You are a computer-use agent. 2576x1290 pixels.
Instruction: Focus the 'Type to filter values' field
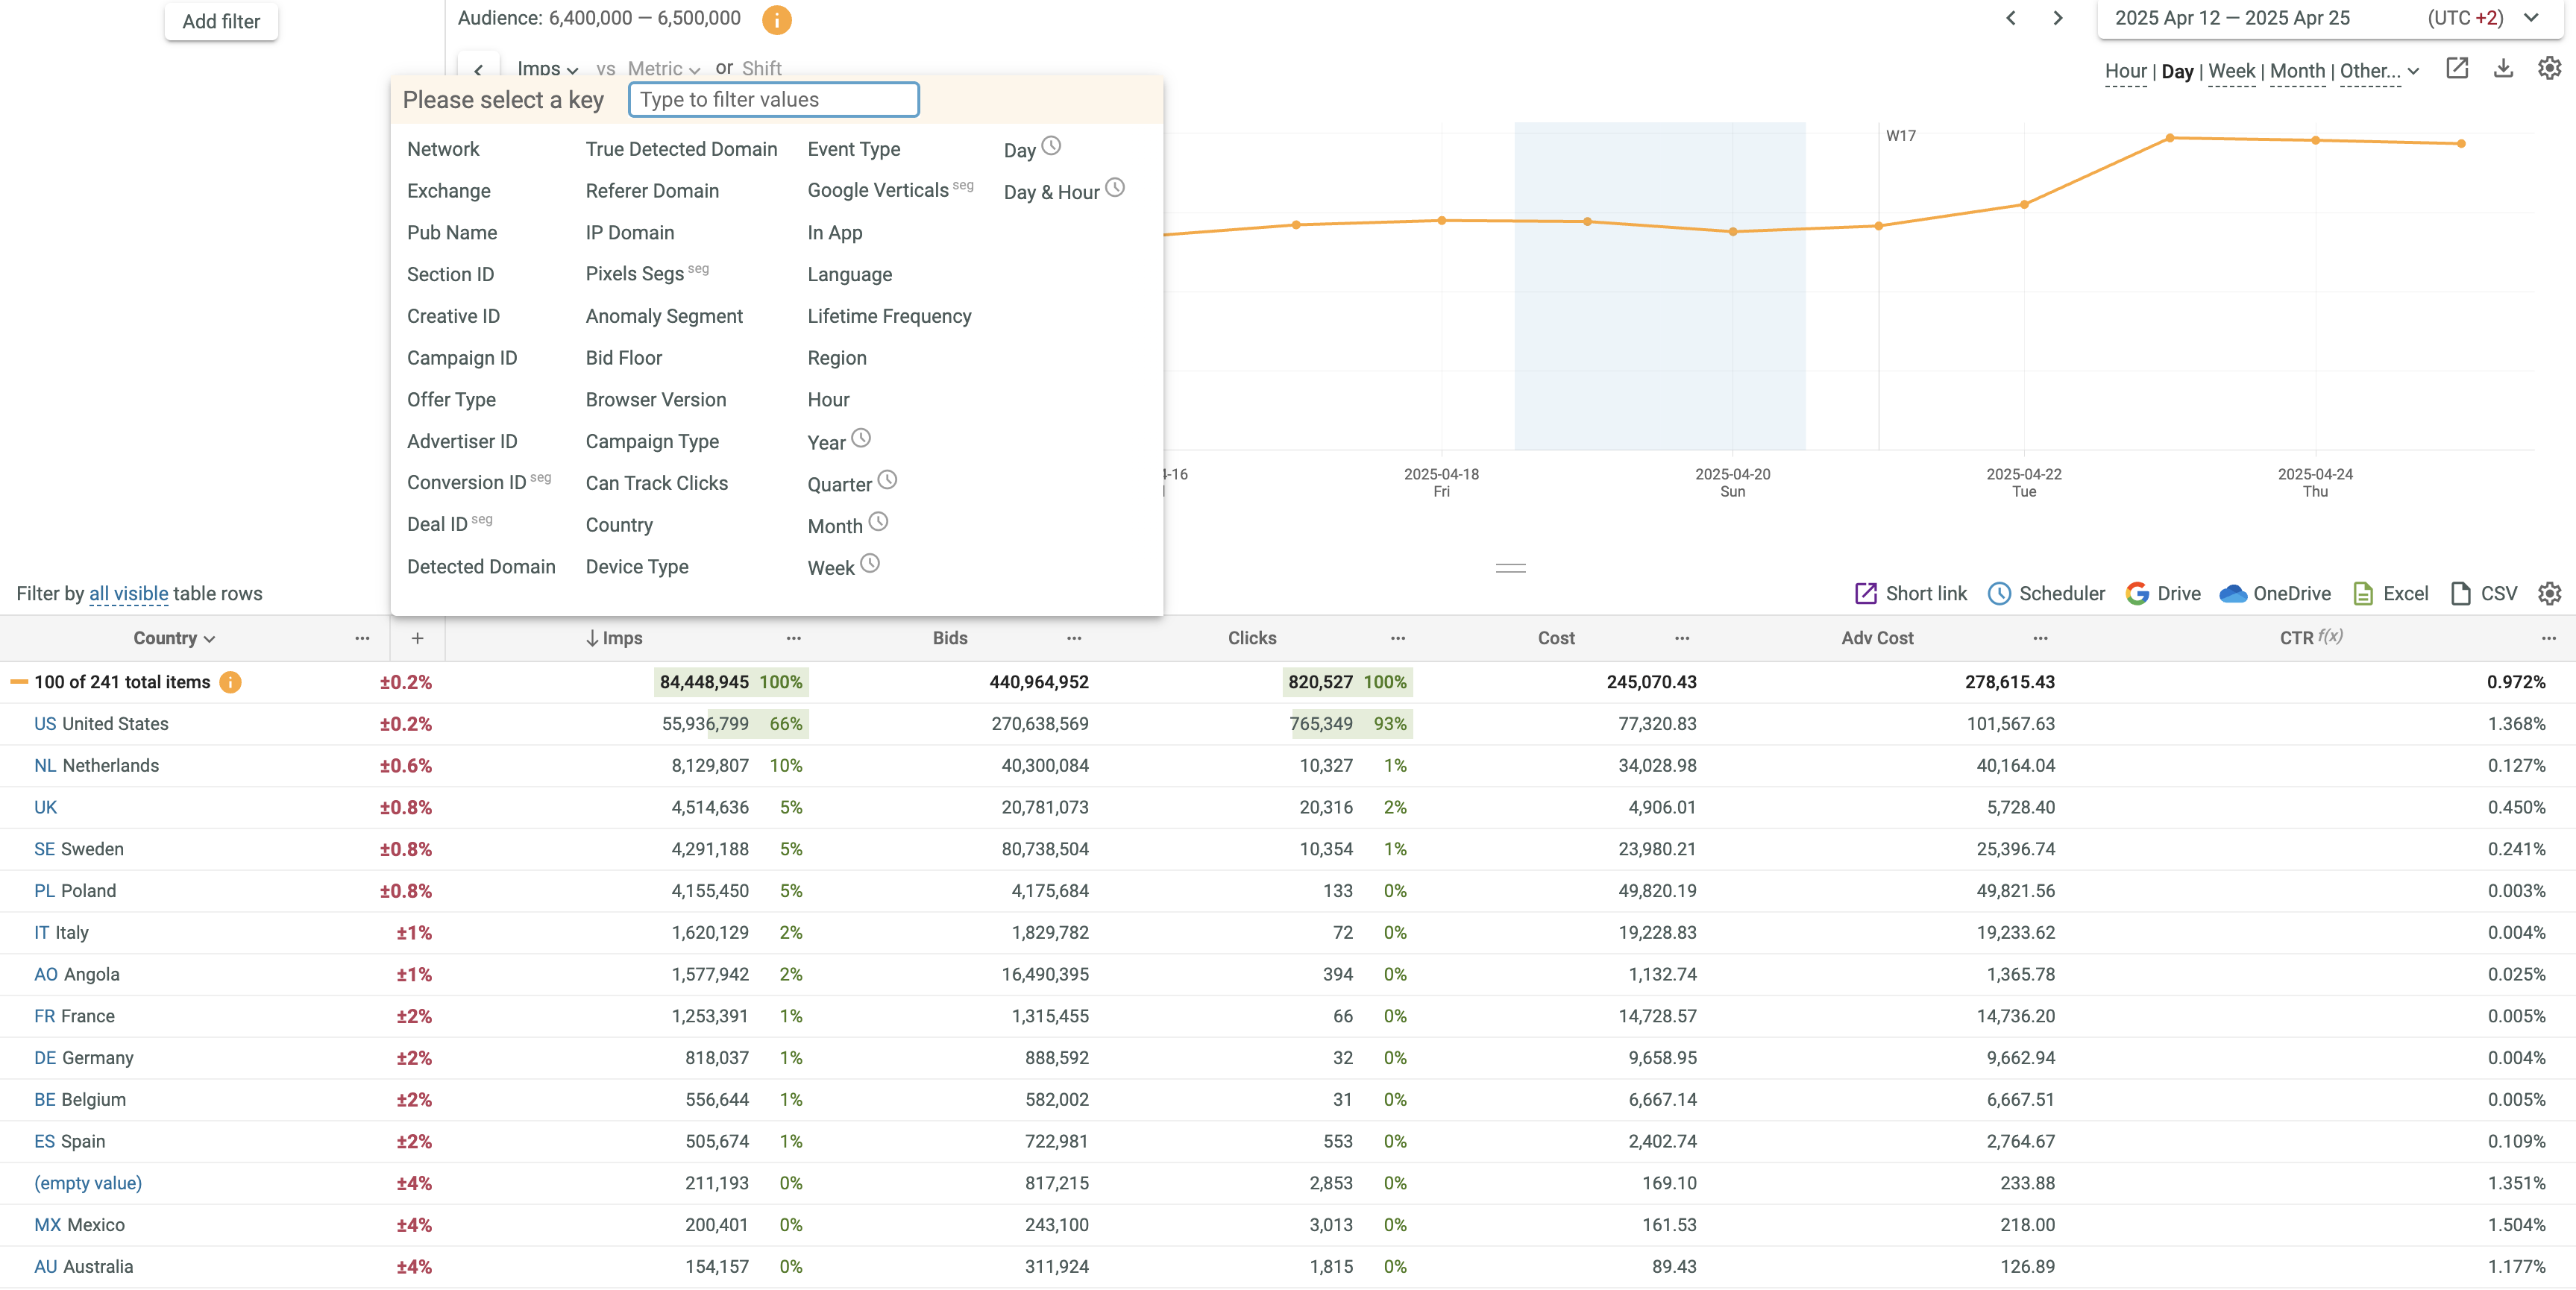coord(773,99)
